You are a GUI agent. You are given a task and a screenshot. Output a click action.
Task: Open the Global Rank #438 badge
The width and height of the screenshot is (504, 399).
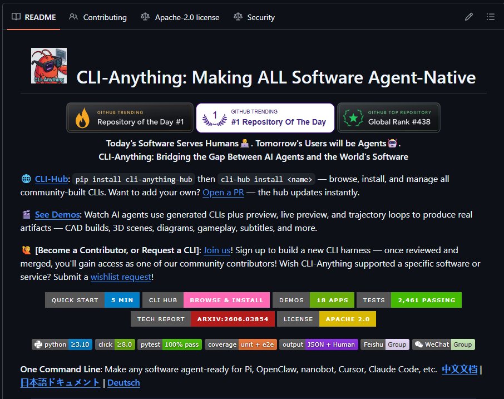[x=389, y=117]
